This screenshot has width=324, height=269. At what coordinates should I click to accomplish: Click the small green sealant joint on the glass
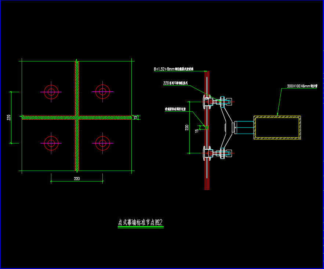[x=206, y=127]
